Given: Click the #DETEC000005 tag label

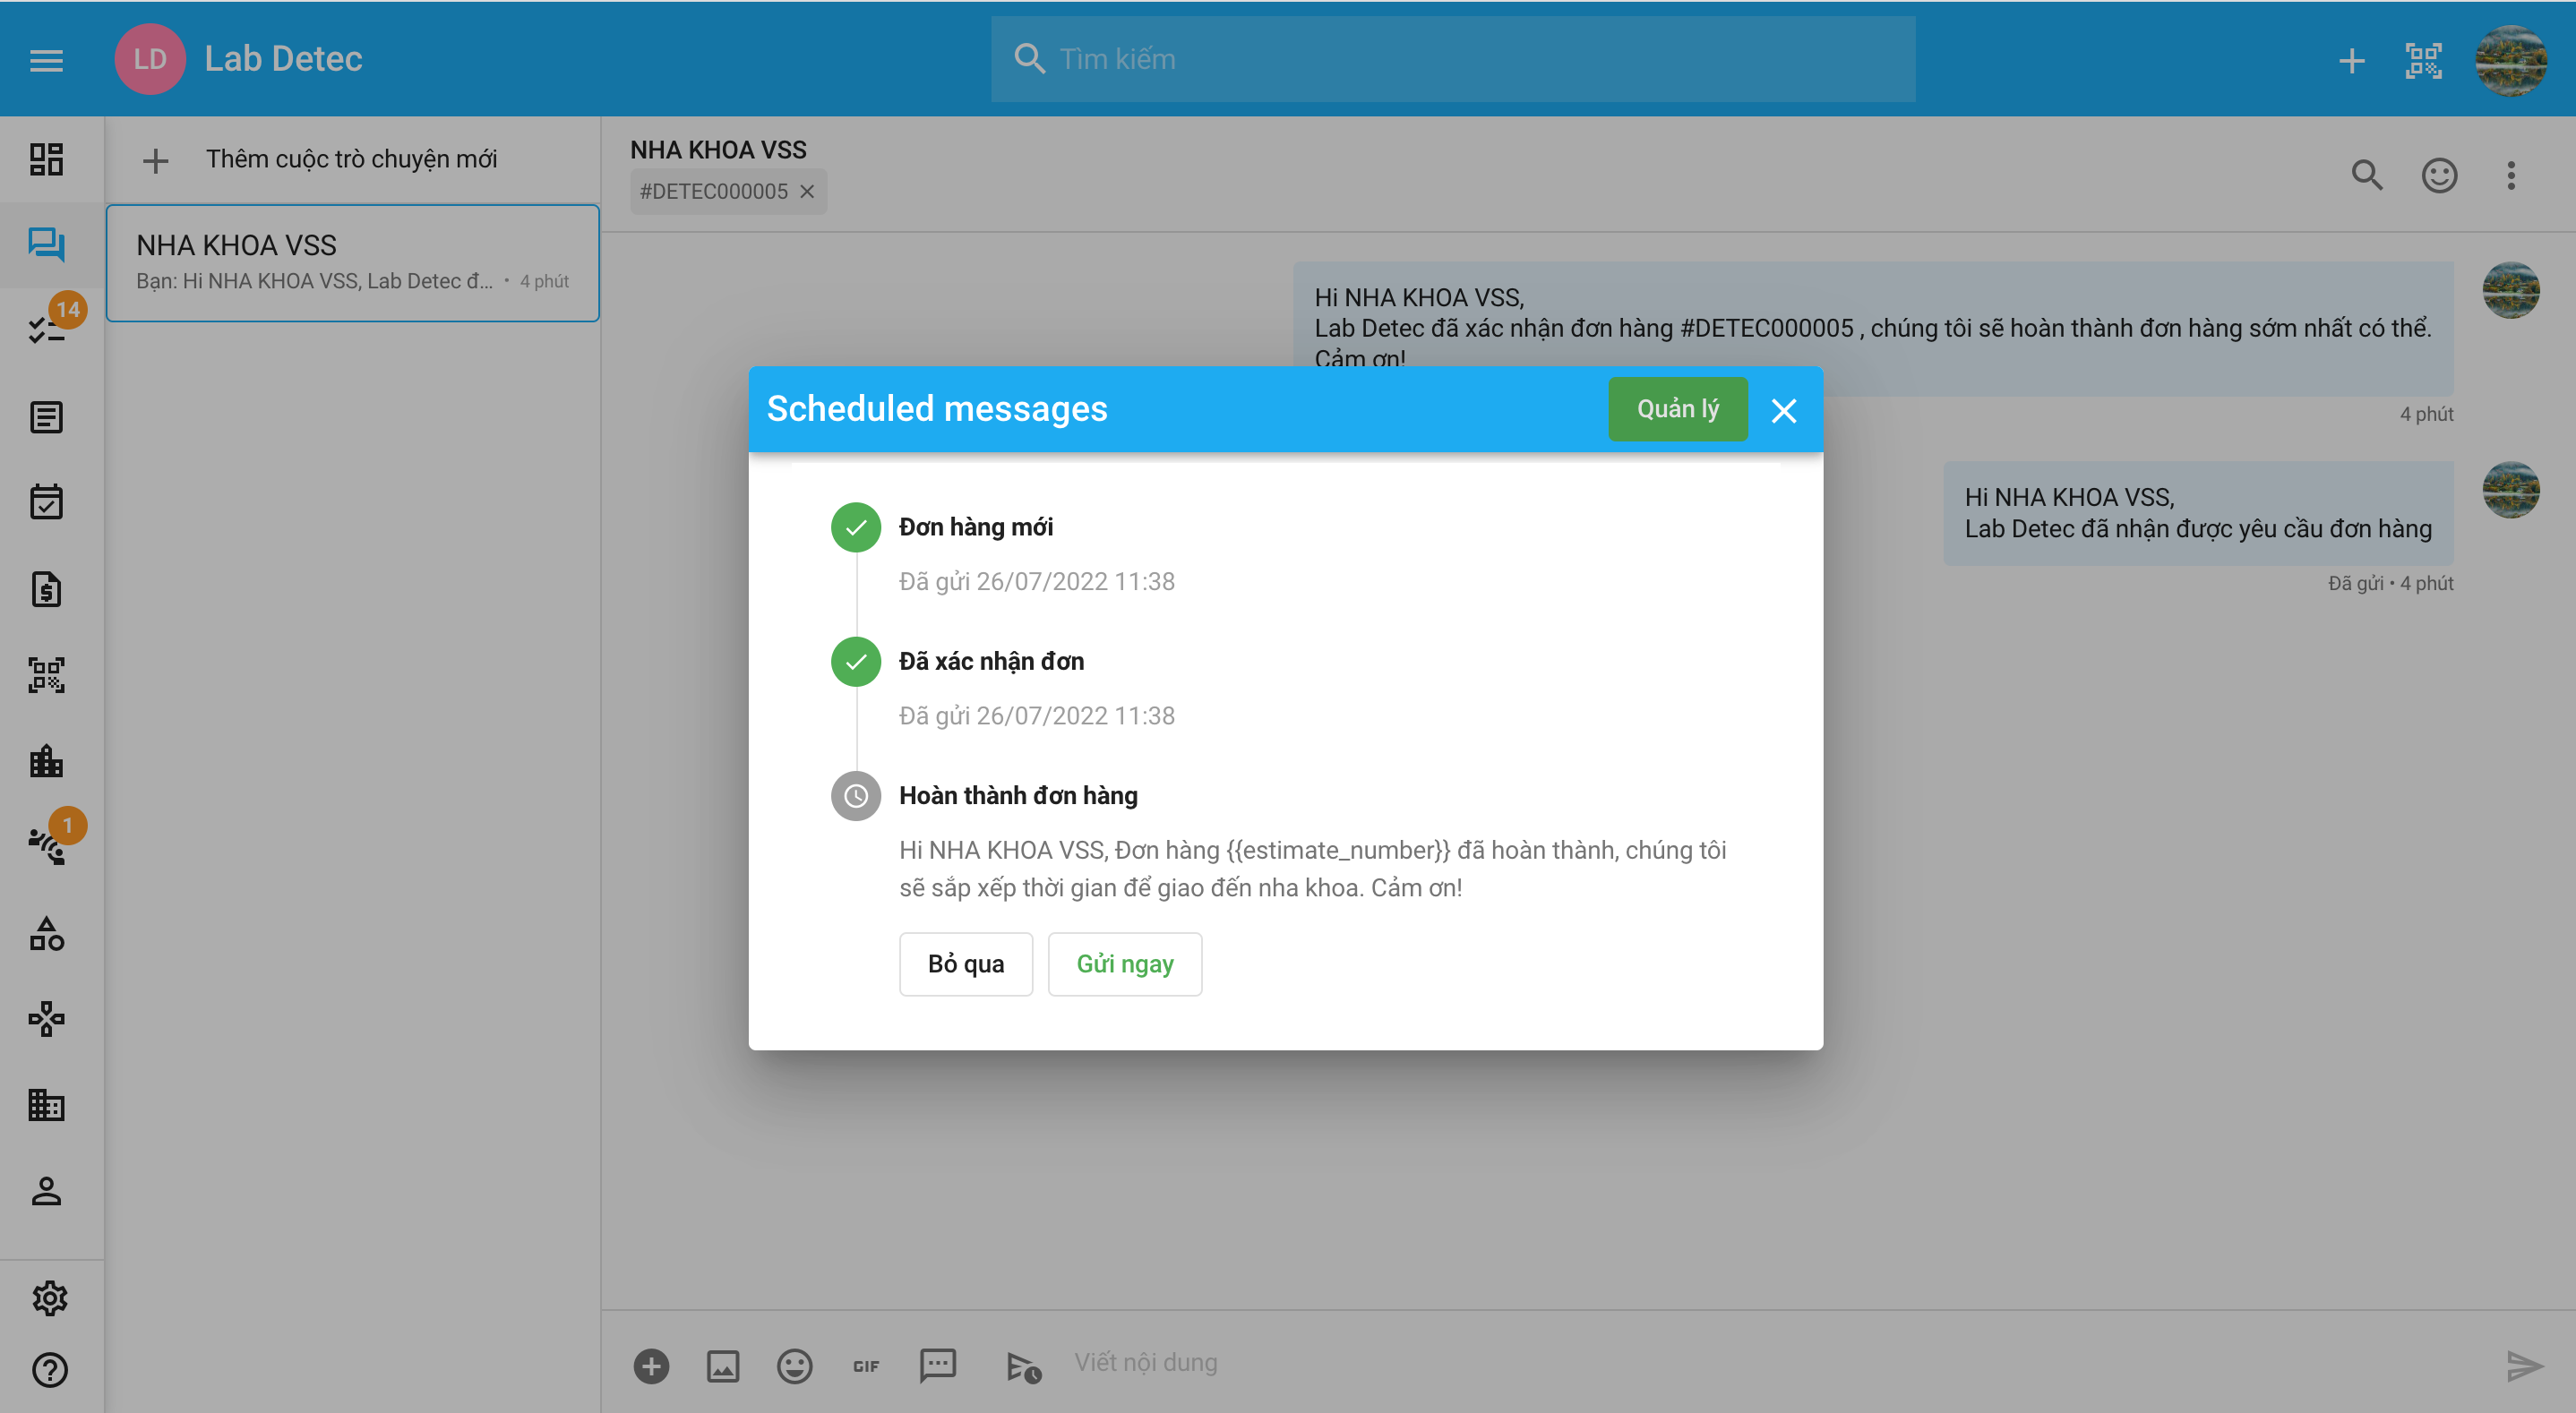Looking at the screenshot, I should click(713, 192).
